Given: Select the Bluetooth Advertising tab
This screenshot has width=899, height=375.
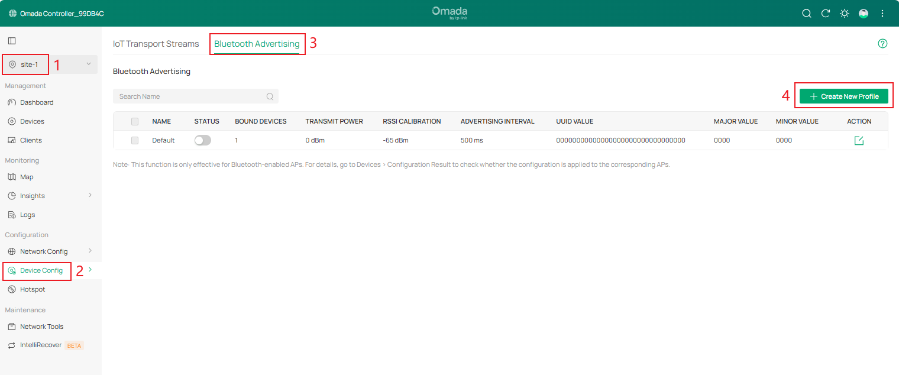Looking at the screenshot, I should pyautogui.click(x=257, y=44).
